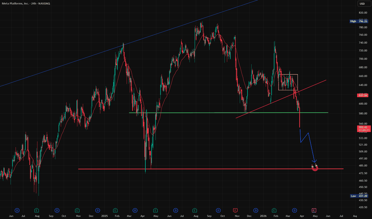Image resolution: width=372 pixels, height=219 pixels.
Task: Click the red magnet icon on support line
Action: (x=315, y=168)
